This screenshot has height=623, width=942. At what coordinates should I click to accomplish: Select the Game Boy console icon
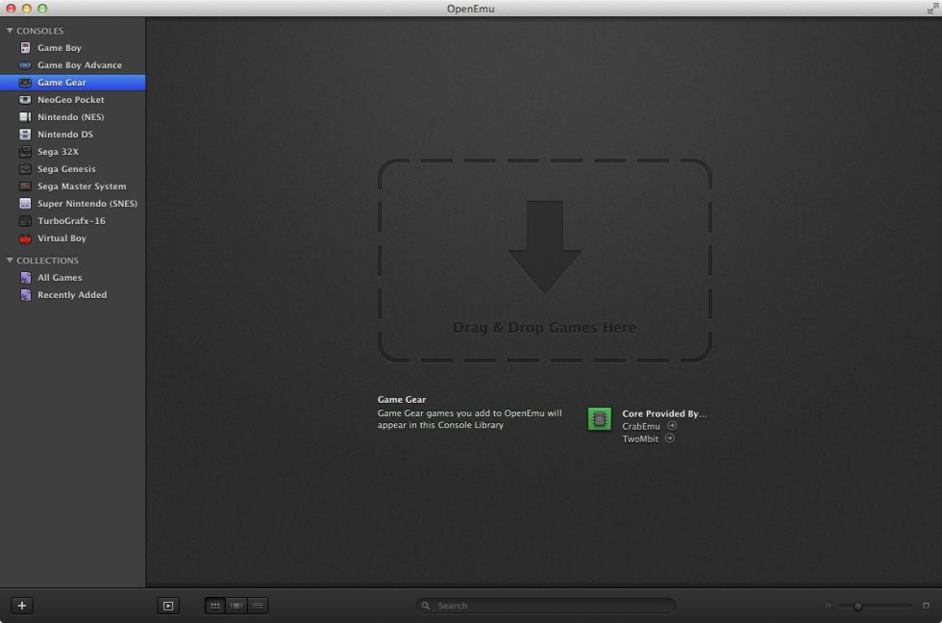[25, 47]
